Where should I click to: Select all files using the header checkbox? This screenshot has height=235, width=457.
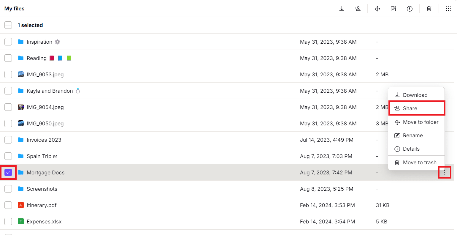[8, 25]
